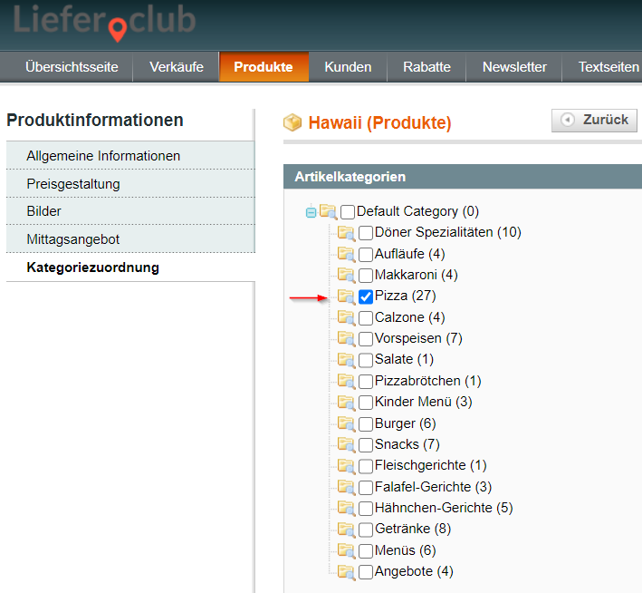Enable the Pizzabrötchen (1) checkbox

coord(366,382)
